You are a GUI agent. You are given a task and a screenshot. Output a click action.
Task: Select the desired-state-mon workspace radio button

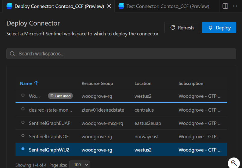tap(23, 109)
